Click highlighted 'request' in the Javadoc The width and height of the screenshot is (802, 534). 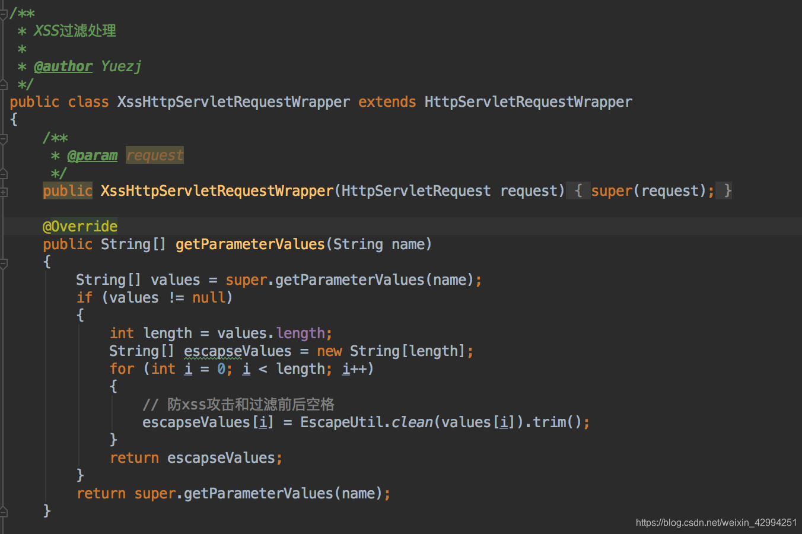[x=155, y=155]
